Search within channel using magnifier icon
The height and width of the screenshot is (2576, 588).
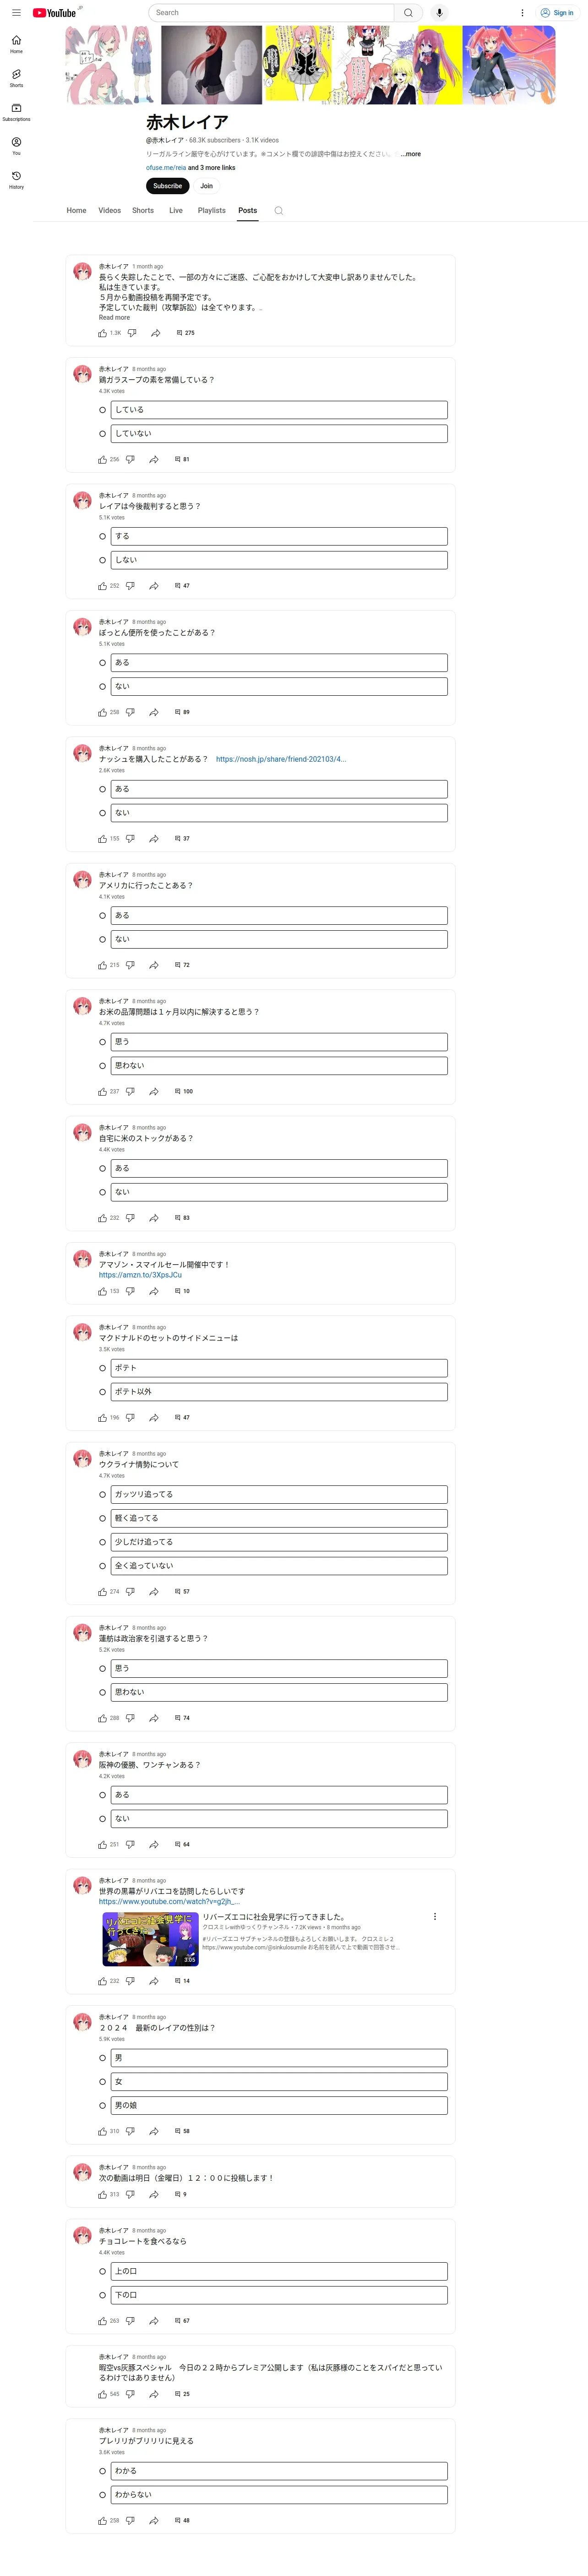coord(279,211)
